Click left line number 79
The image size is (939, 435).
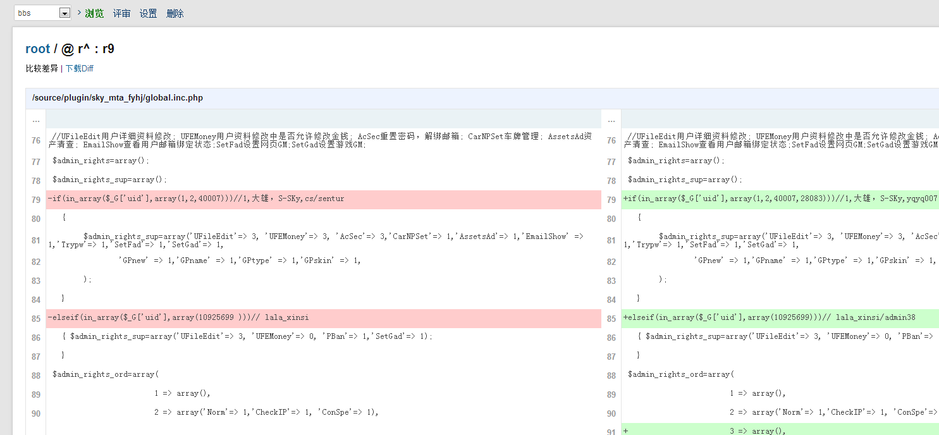pyautogui.click(x=36, y=200)
